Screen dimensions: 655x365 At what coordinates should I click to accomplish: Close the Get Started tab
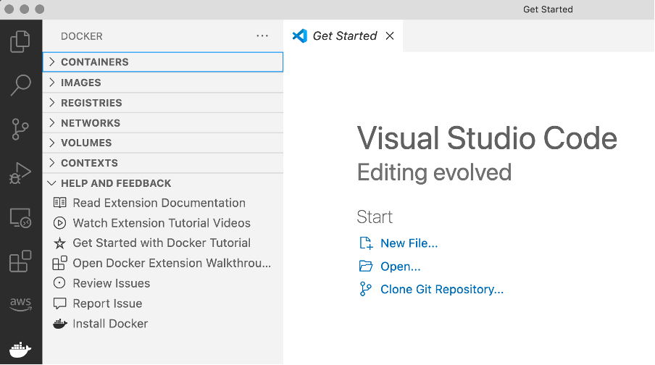[390, 36]
